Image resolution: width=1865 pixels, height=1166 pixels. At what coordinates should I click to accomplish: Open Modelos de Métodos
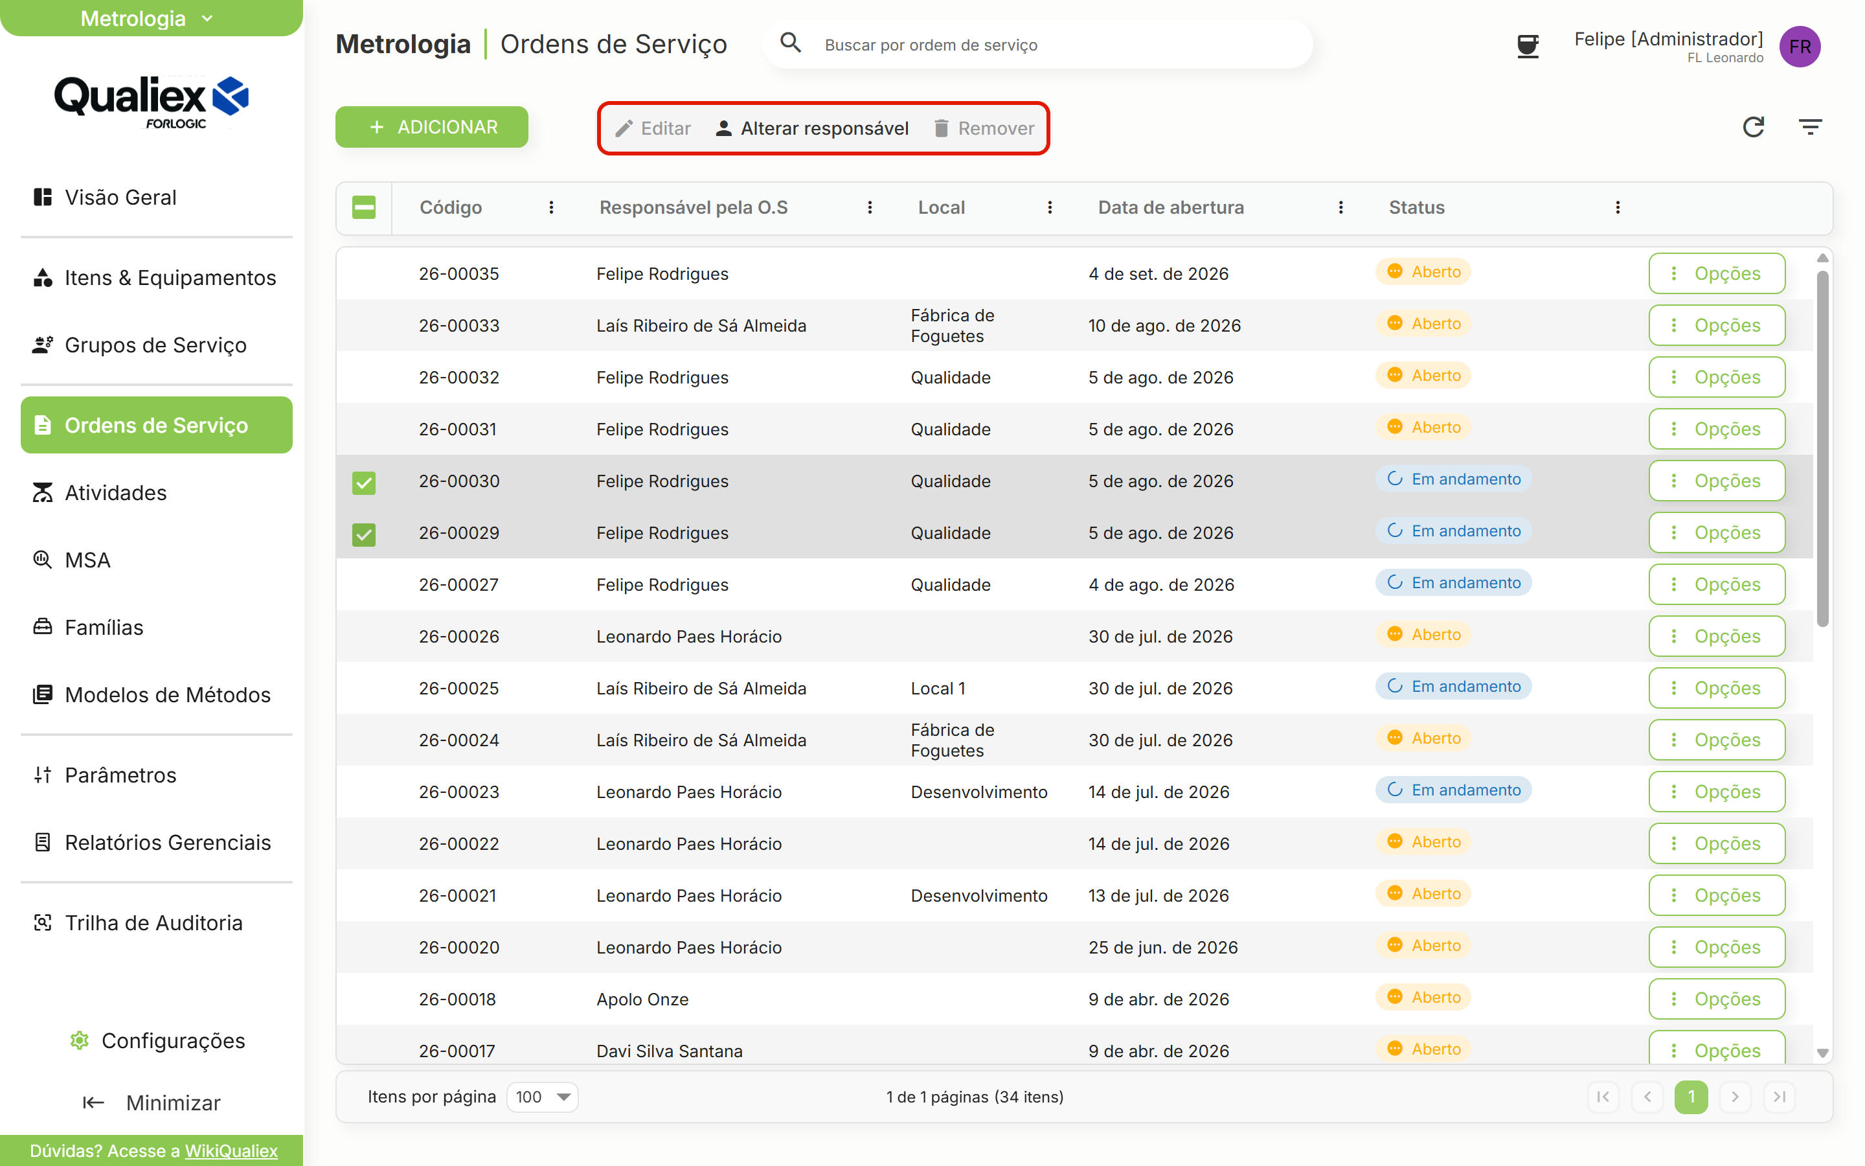tap(157, 695)
